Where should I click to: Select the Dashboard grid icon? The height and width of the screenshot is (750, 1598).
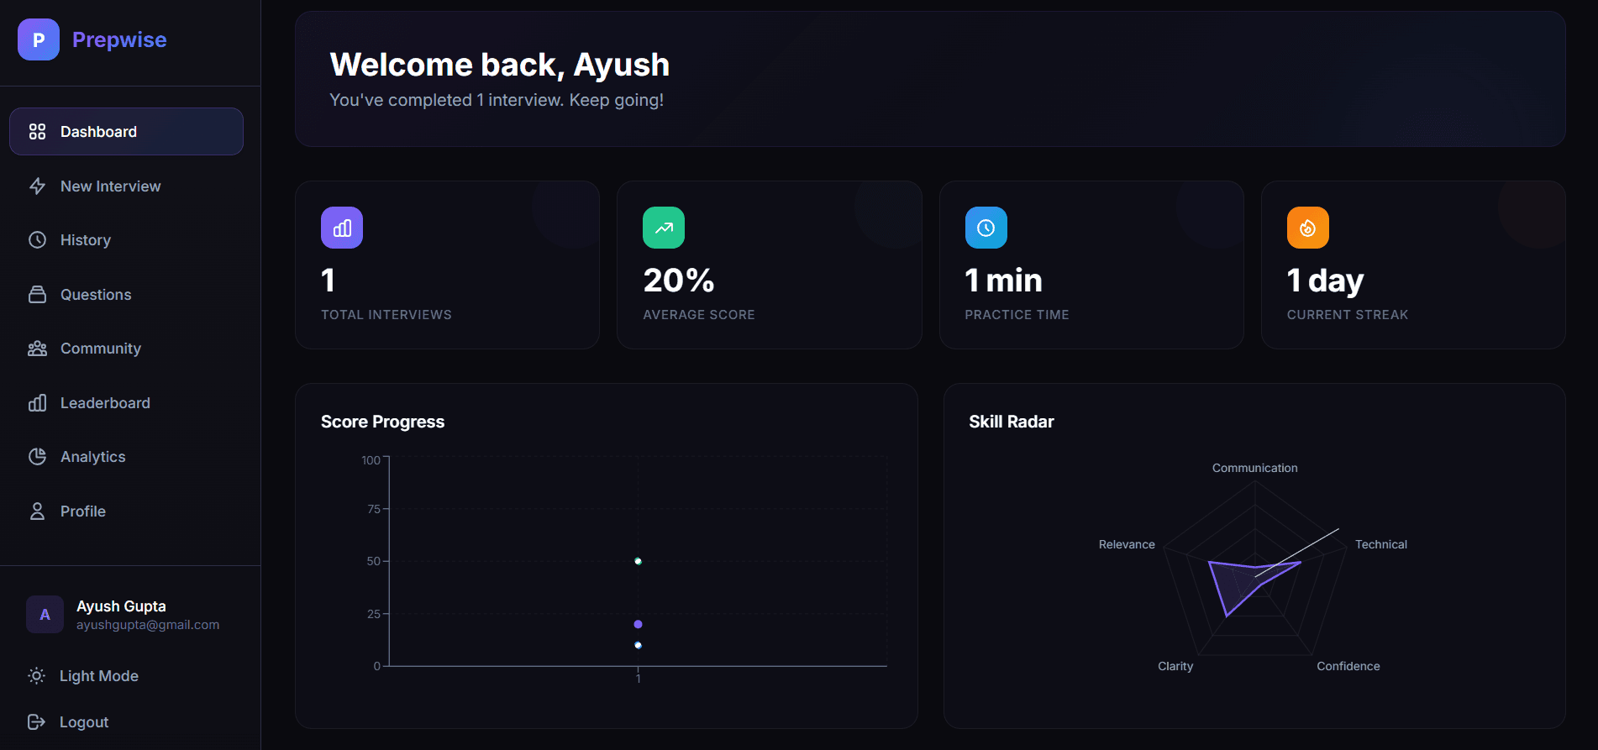37,131
